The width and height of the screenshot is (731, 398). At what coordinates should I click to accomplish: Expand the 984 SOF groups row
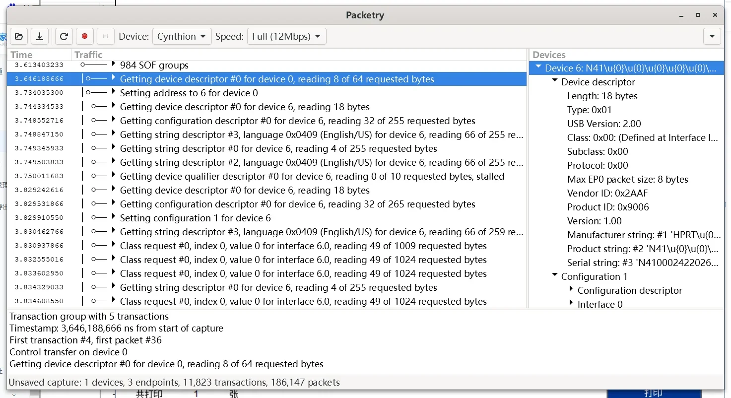[114, 65]
